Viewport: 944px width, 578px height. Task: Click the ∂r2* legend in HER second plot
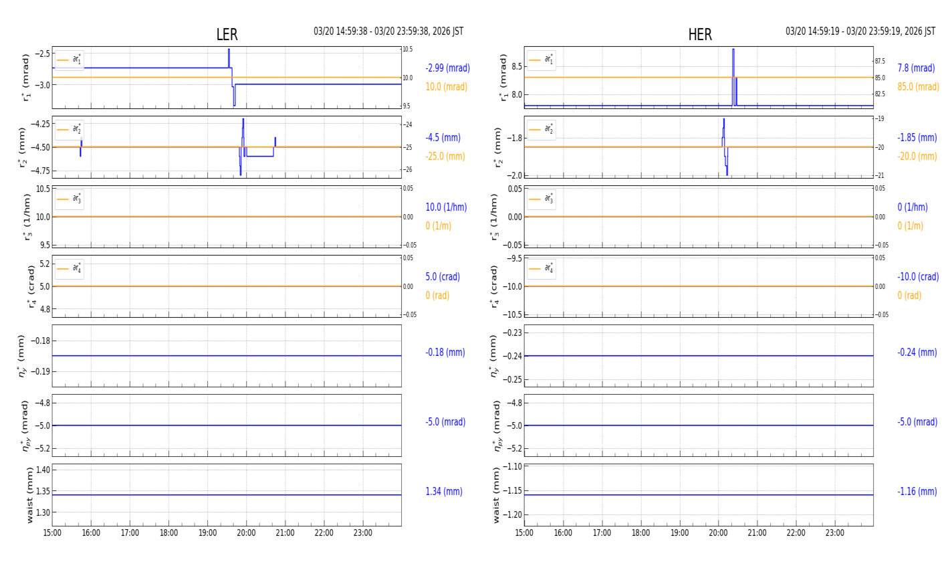[x=541, y=130]
